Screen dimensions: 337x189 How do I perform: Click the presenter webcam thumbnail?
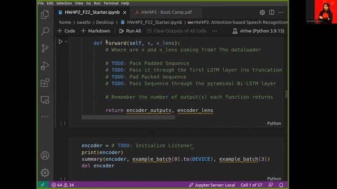click(x=321, y=12)
